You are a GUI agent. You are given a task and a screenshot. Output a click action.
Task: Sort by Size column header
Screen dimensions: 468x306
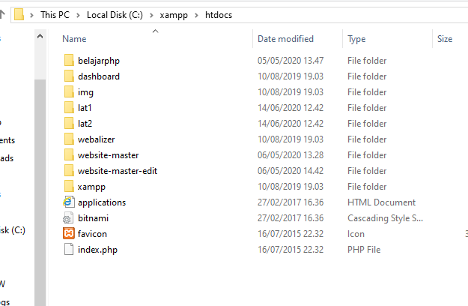coord(445,39)
